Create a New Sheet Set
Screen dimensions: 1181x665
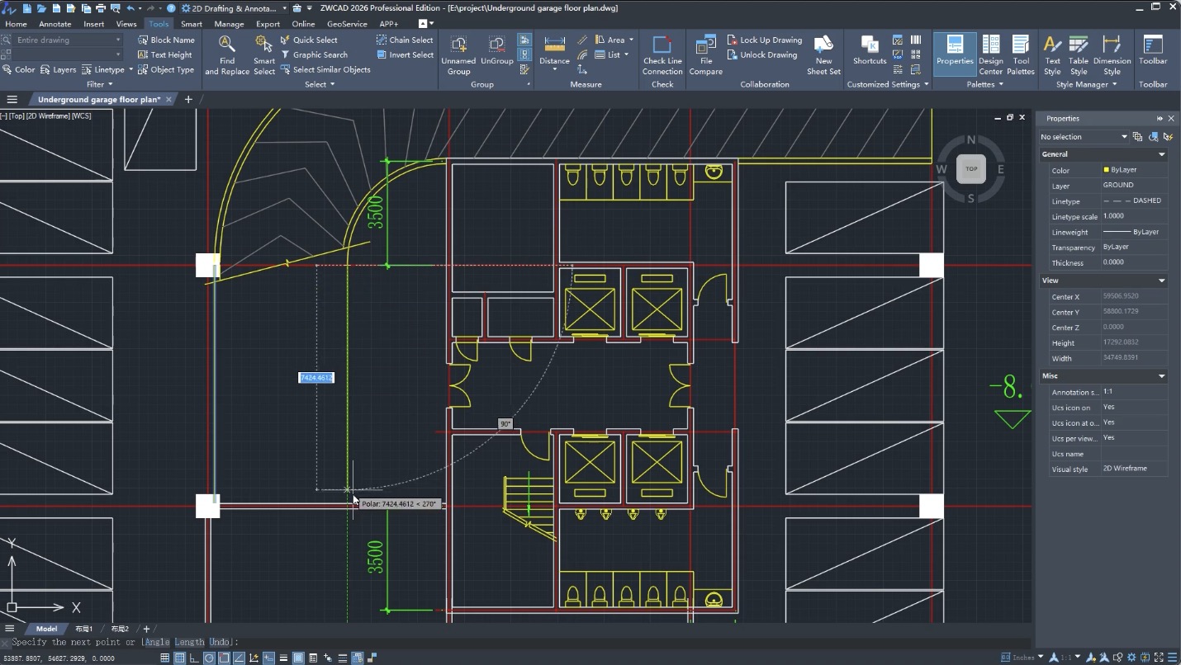point(823,54)
